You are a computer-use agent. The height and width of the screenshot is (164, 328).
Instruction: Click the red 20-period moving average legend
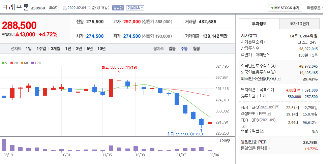click(14, 63)
